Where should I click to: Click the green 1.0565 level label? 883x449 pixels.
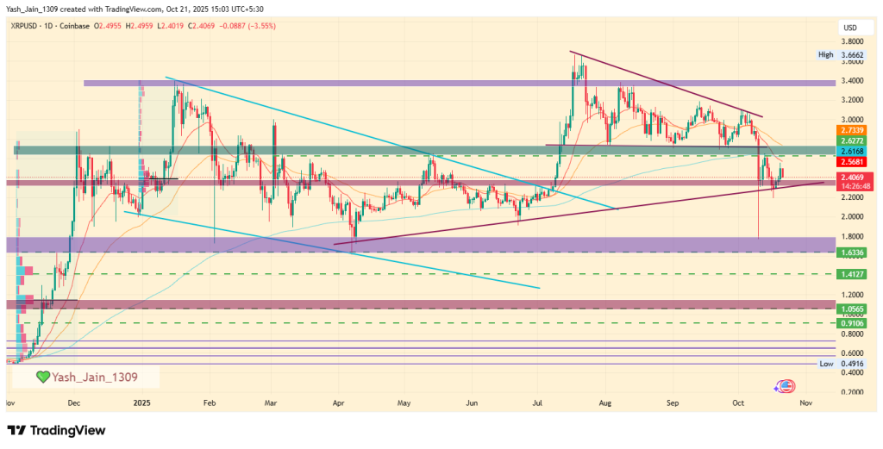[850, 308]
